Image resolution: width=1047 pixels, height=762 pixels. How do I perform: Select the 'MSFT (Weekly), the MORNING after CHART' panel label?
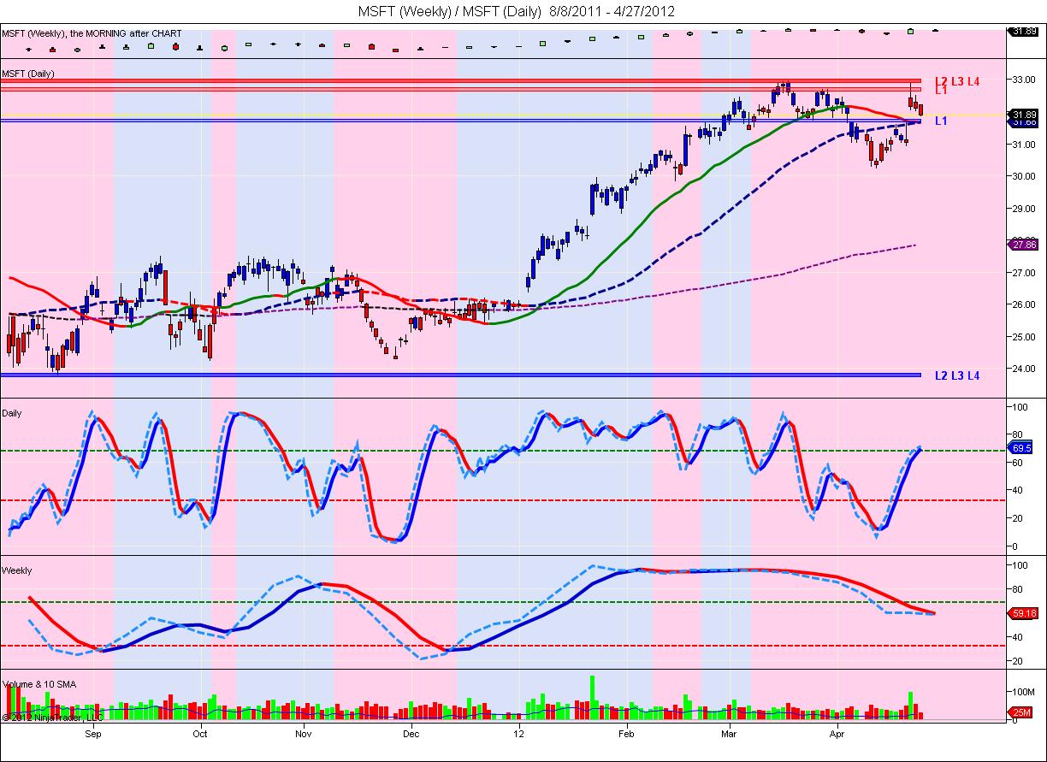tap(92, 34)
